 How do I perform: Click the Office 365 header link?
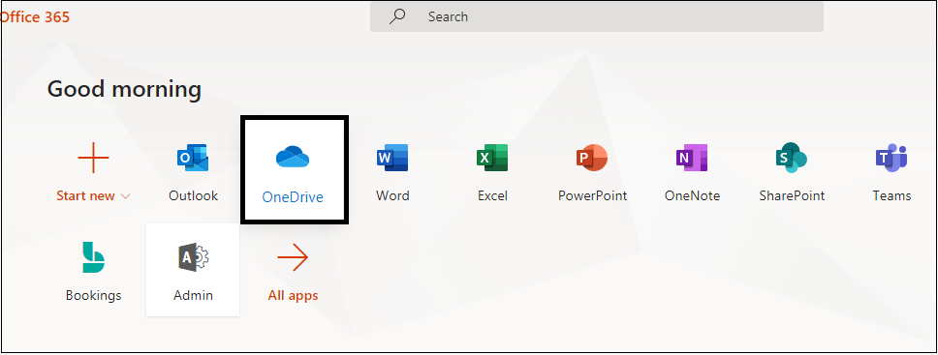[x=35, y=16]
